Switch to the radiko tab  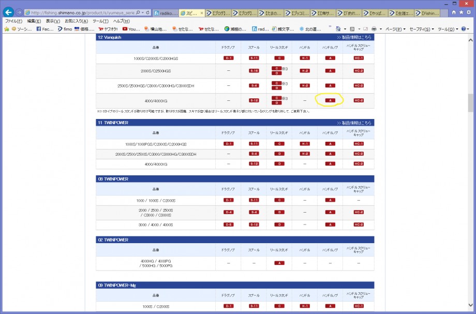pyautogui.click(x=166, y=13)
